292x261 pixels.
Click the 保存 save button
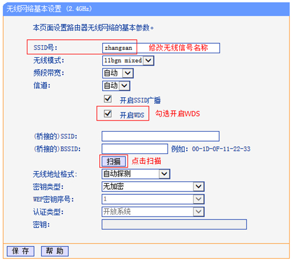coord(20,251)
